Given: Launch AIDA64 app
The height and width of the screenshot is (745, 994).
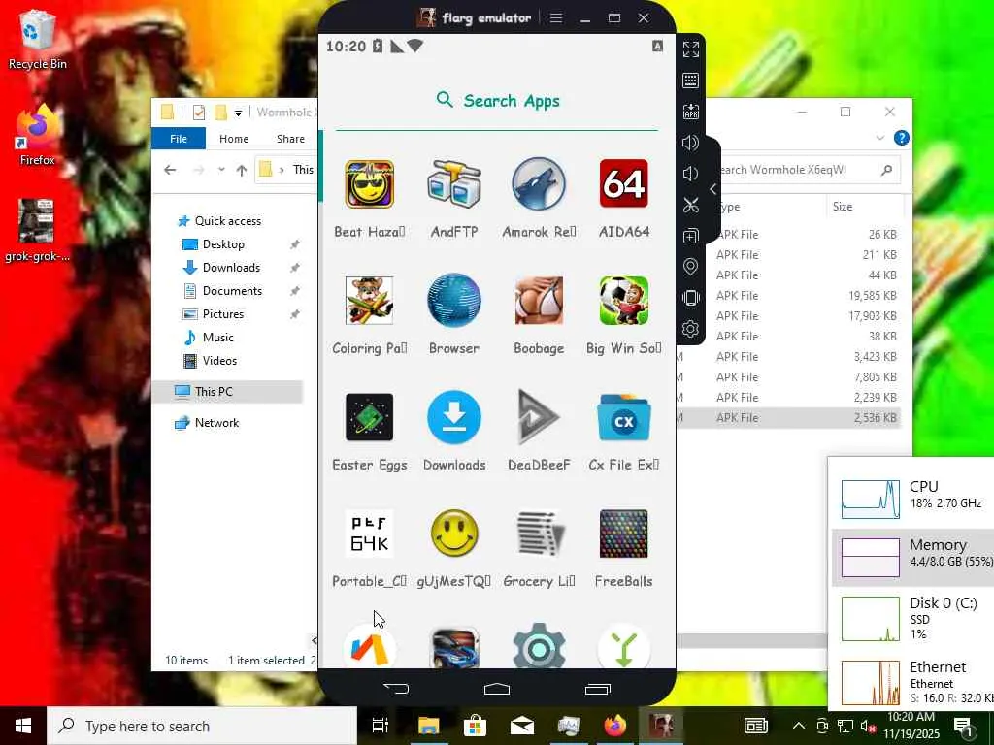Looking at the screenshot, I should pyautogui.click(x=624, y=184).
